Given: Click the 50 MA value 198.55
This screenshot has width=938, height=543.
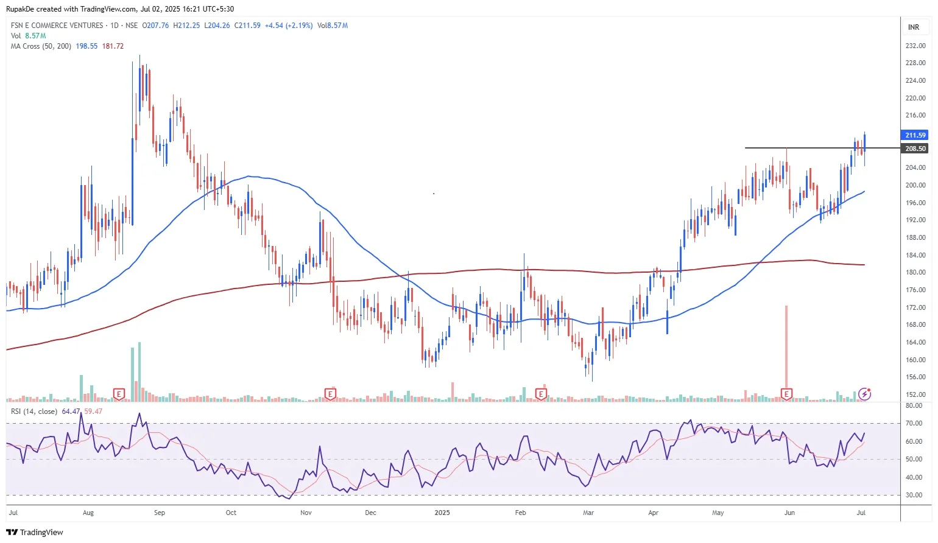Looking at the screenshot, I should coord(86,46).
